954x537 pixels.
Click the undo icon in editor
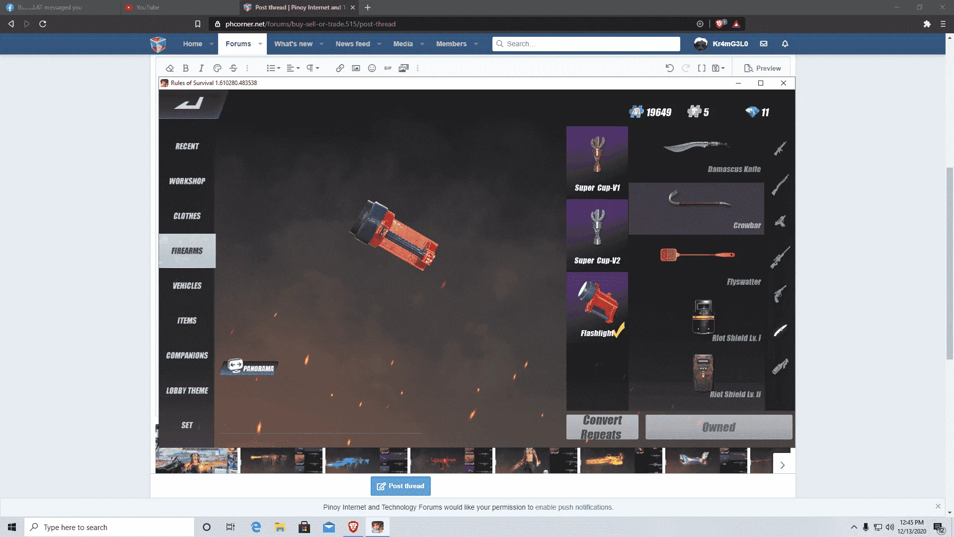pos(670,68)
